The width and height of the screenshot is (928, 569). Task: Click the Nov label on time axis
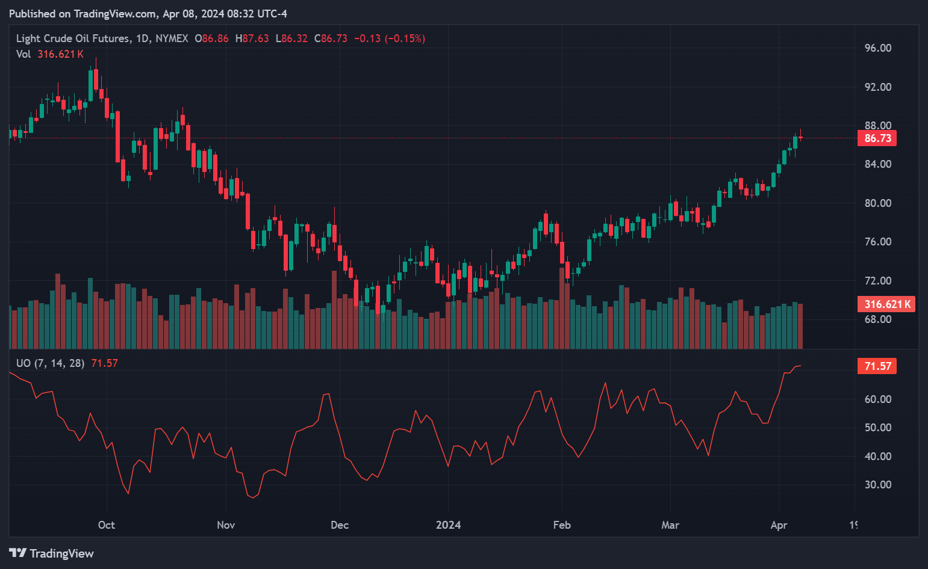coord(226,525)
